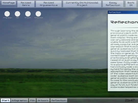Select Currently On: Multimodal Project tab
This screenshot has height=103, width=138.
tap(82, 4)
